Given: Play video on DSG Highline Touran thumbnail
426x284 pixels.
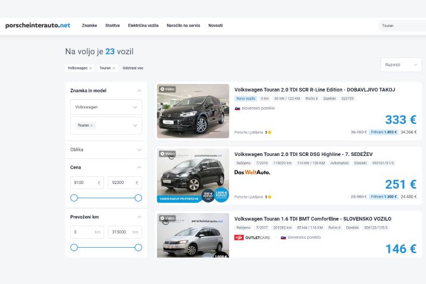Looking at the screenshot, I should pyautogui.click(x=167, y=154).
